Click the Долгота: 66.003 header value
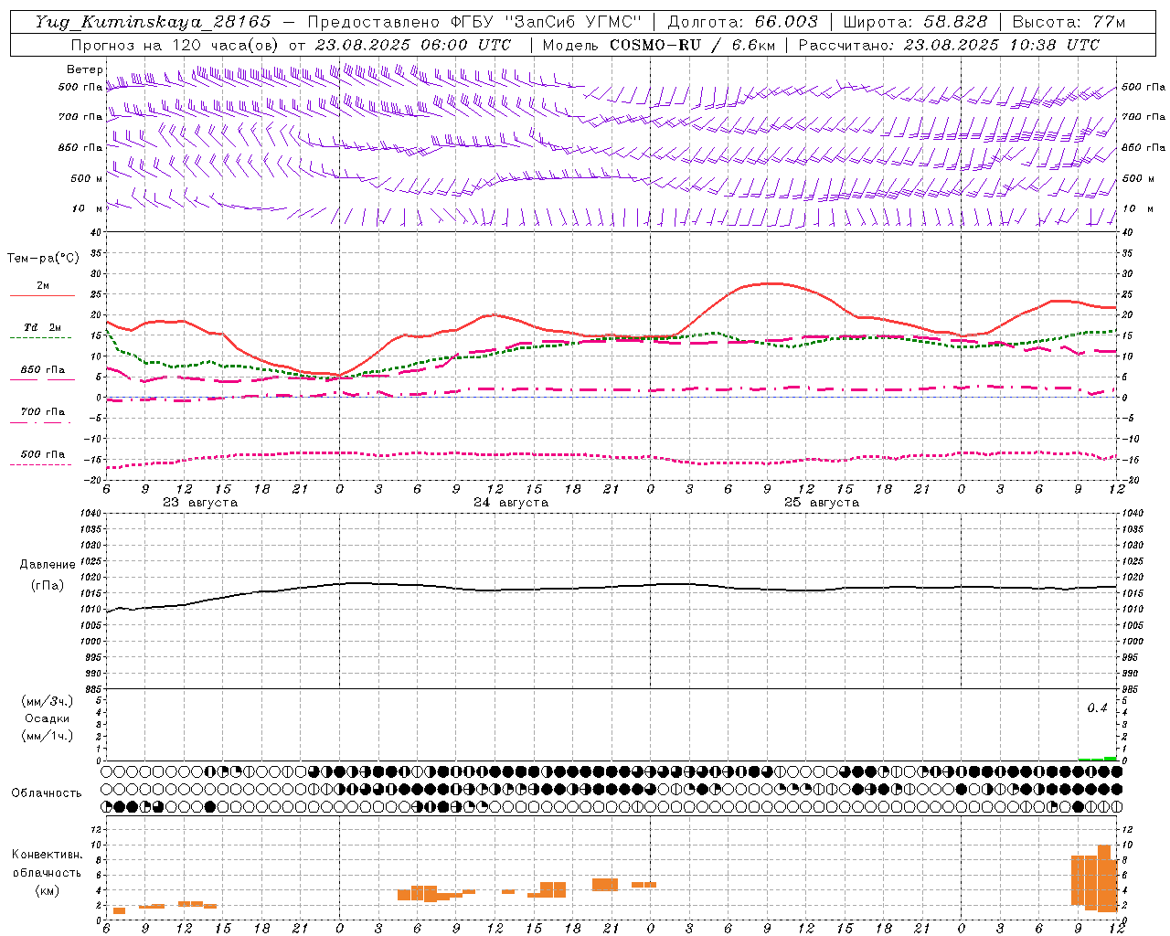Image resolution: width=1170 pixels, height=936 pixels. [x=742, y=22]
